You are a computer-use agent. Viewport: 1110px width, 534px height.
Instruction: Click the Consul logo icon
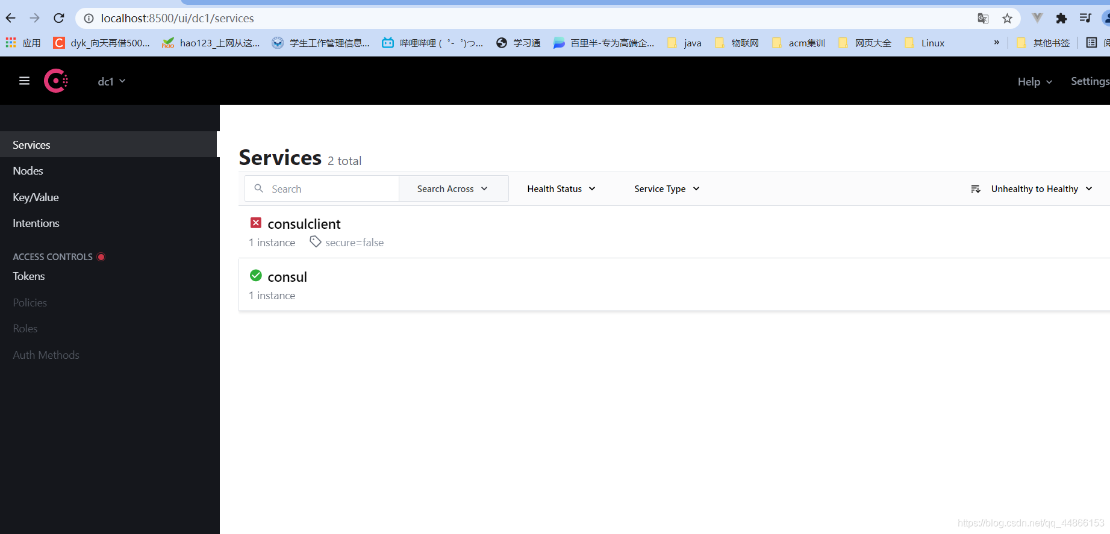point(56,81)
